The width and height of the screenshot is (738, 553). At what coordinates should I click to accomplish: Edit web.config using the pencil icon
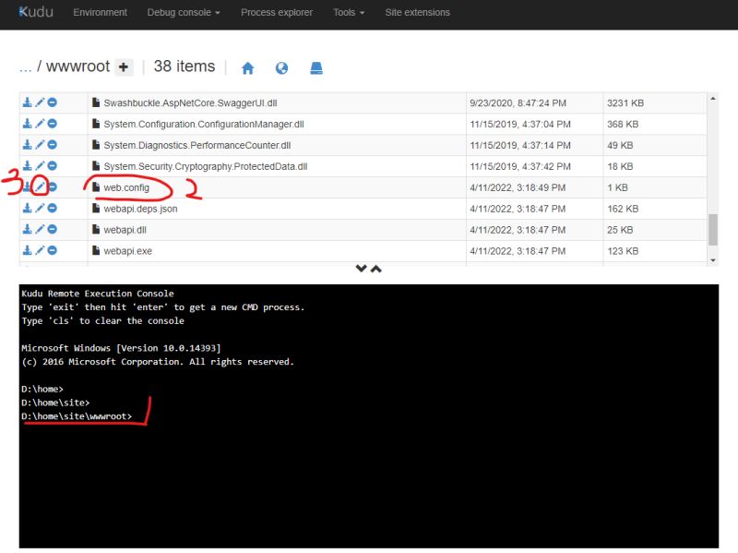click(x=39, y=186)
